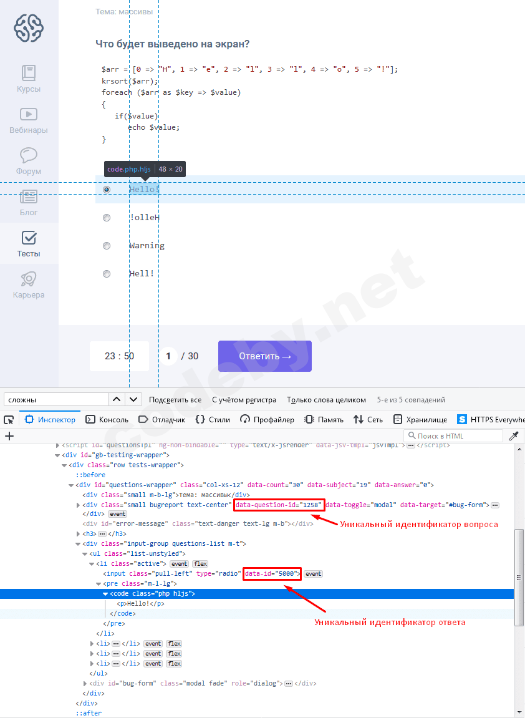This screenshot has height=718, width=525.
Task: Click the Ответить submit button
Action: click(x=265, y=356)
